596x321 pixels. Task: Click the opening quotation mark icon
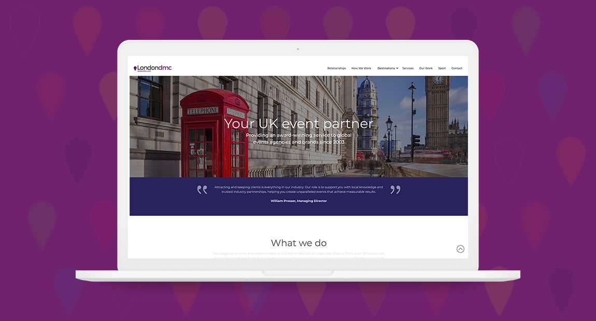(202, 189)
